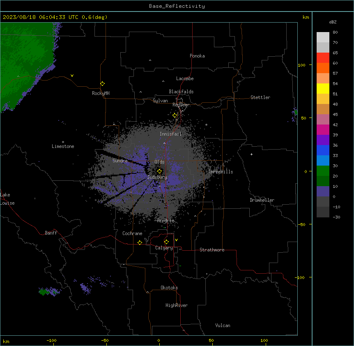Pick the bright yellow 51-54 dBZ swatch
Viewport: 354px width, 346px height.
pos(323,89)
